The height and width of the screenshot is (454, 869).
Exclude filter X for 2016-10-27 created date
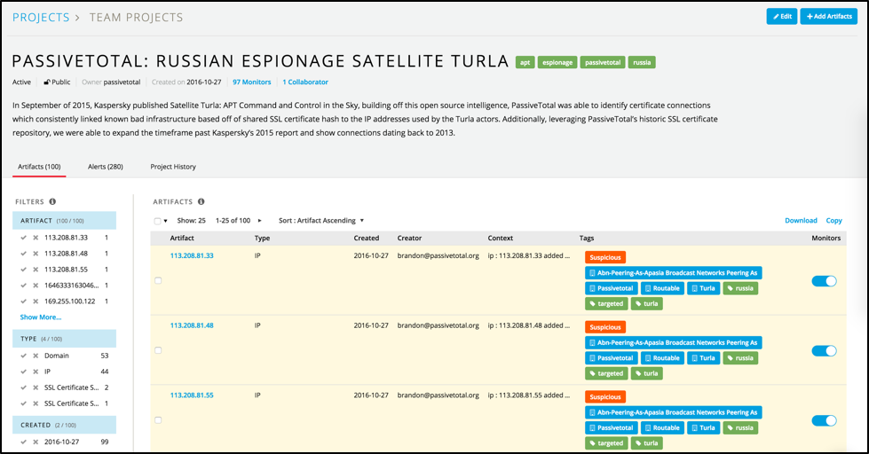tap(36, 442)
